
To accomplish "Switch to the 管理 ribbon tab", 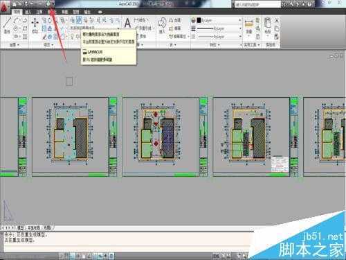I will click(76, 12).
